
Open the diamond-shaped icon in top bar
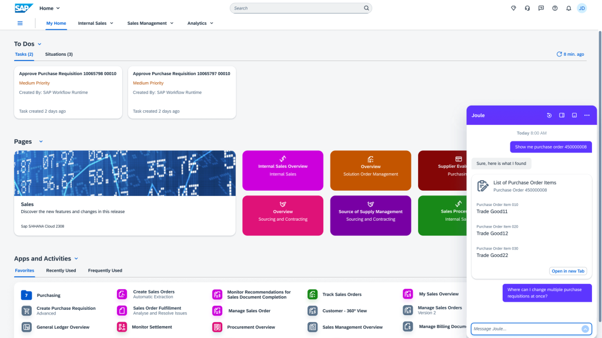coord(513,8)
